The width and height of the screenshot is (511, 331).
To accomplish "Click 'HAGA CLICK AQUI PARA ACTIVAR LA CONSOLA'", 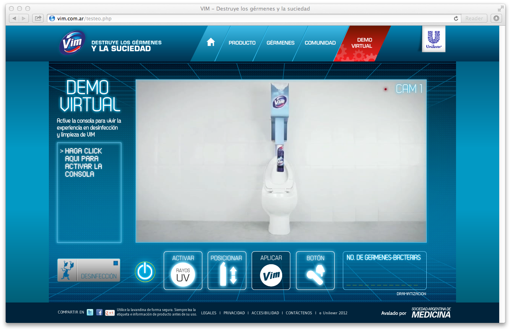I will (83, 162).
